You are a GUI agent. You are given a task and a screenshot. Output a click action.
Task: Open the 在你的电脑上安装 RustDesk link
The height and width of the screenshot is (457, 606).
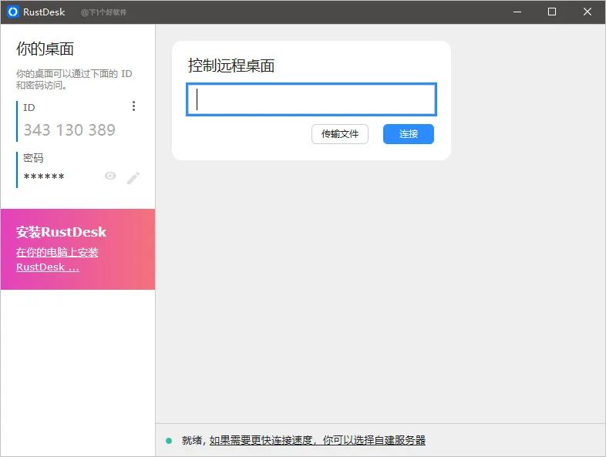[x=57, y=260]
